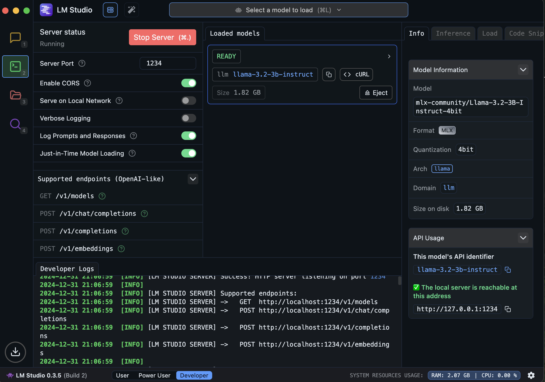Click the magic wand toolbar icon

coord(132,10)
